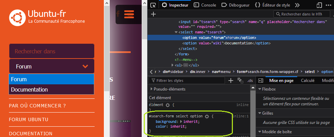Viewport: 334px width, 137px height.
Task: Click the 'Cet élément' header
Action: 160,98
